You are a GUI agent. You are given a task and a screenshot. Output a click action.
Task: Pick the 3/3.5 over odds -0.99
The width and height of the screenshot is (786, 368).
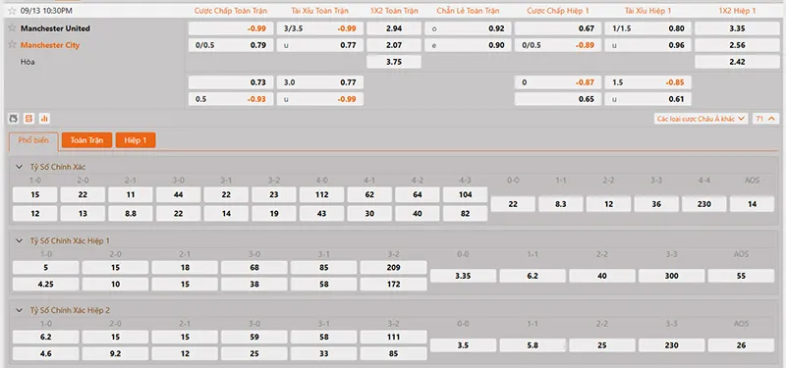coord(320,28)
